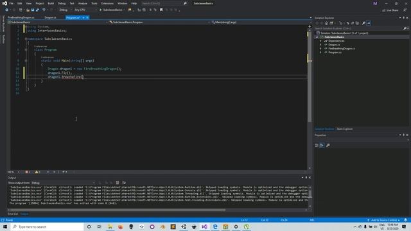Click the Sublime Text taskbar icon
The height and width of the screenshot is (231, 411).
pyautogui.click(x=173, y=227)
